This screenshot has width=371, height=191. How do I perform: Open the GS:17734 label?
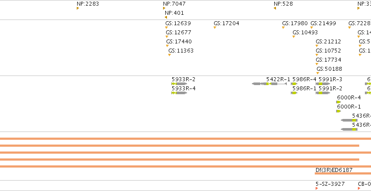point(328,60)
